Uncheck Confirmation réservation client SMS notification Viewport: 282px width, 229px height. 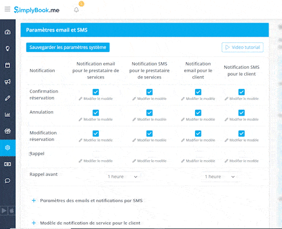click(x=241, y=92)
